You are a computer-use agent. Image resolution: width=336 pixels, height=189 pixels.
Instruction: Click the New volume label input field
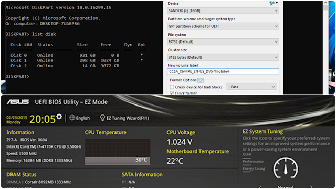pyautogui.click(x=223, y=71)
